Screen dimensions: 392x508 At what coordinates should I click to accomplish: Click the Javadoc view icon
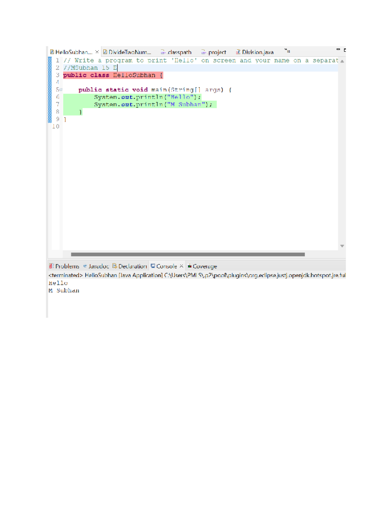84,266
